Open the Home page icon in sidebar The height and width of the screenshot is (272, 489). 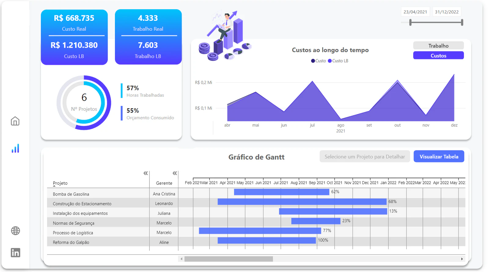(15, 121)
